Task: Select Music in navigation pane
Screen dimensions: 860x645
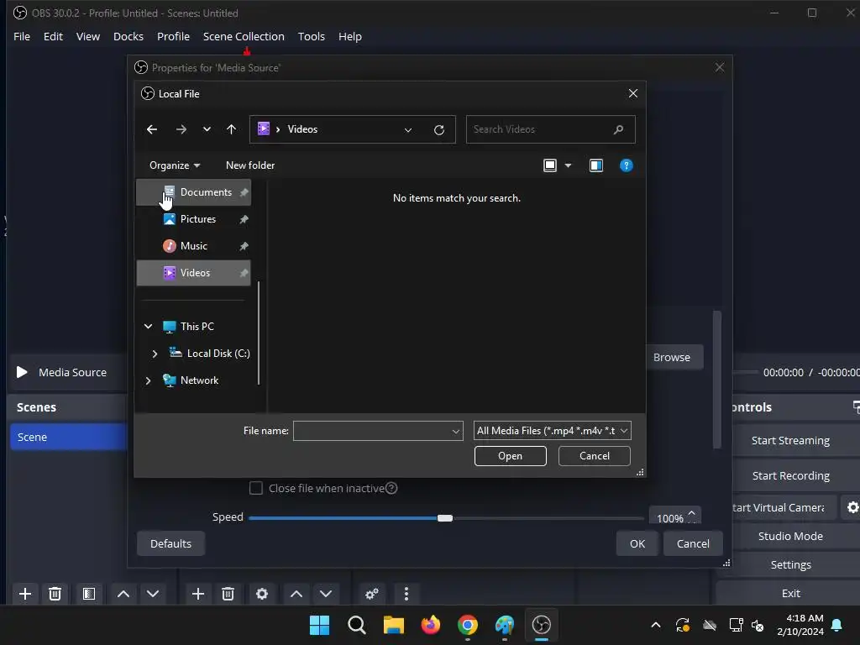Action: (194, 246)
